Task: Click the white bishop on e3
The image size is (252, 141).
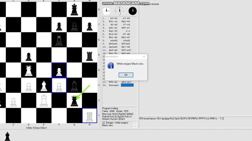Action: [44, 86]
